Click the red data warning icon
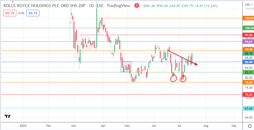Screen dimensions: 254x130 137,6
